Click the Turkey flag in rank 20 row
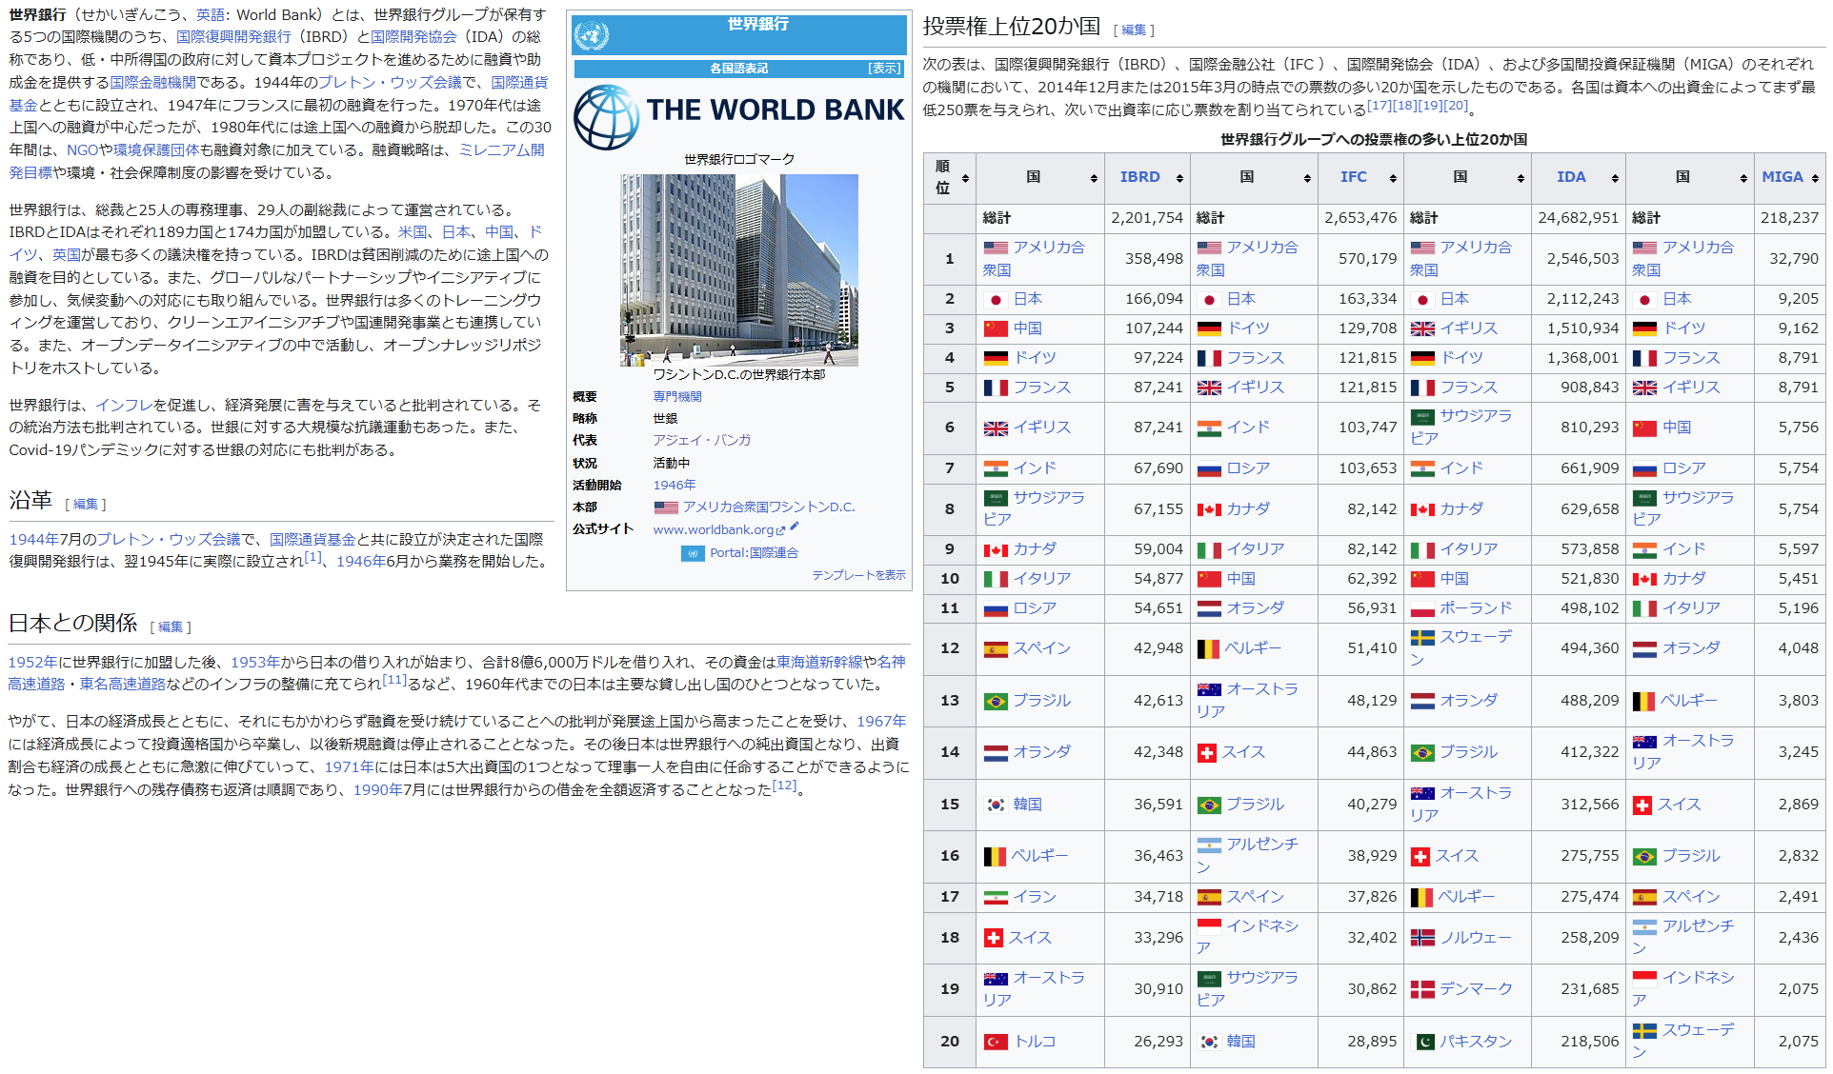The height and width of the screenshot is (1074, 1833). click(x=996, y=1042)
